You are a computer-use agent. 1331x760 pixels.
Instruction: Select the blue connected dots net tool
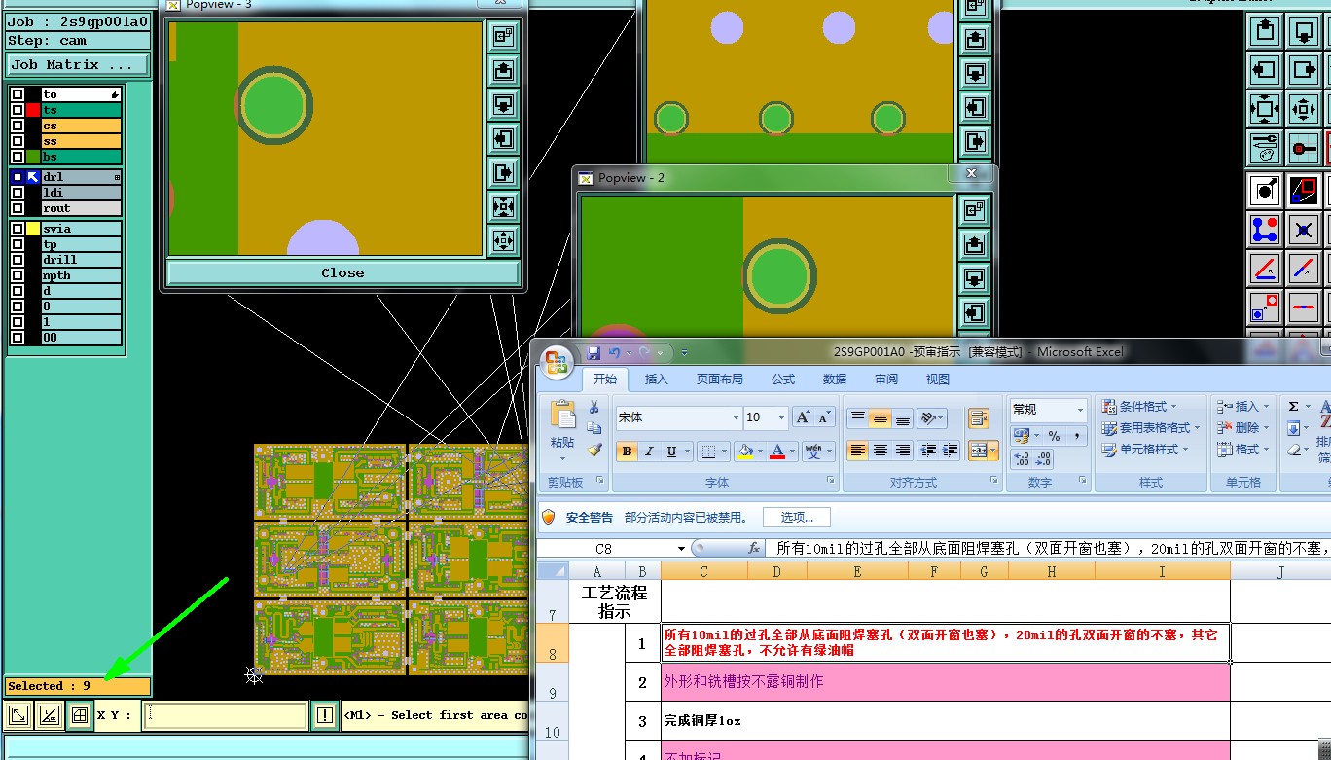click(x=1264, y=230)
